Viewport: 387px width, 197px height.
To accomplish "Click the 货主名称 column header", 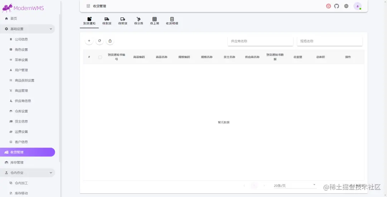I will coord(229,57).
